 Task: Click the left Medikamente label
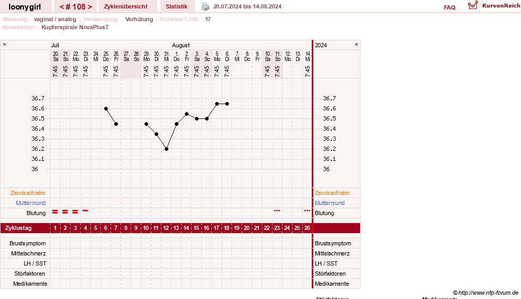coord(30,284)
